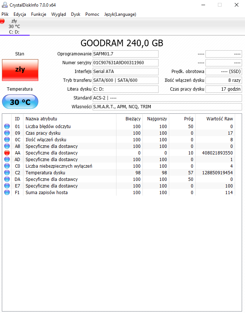Click blue status orb for attribute C2
This screenshot has height=313, width=245.
[7, 172]
